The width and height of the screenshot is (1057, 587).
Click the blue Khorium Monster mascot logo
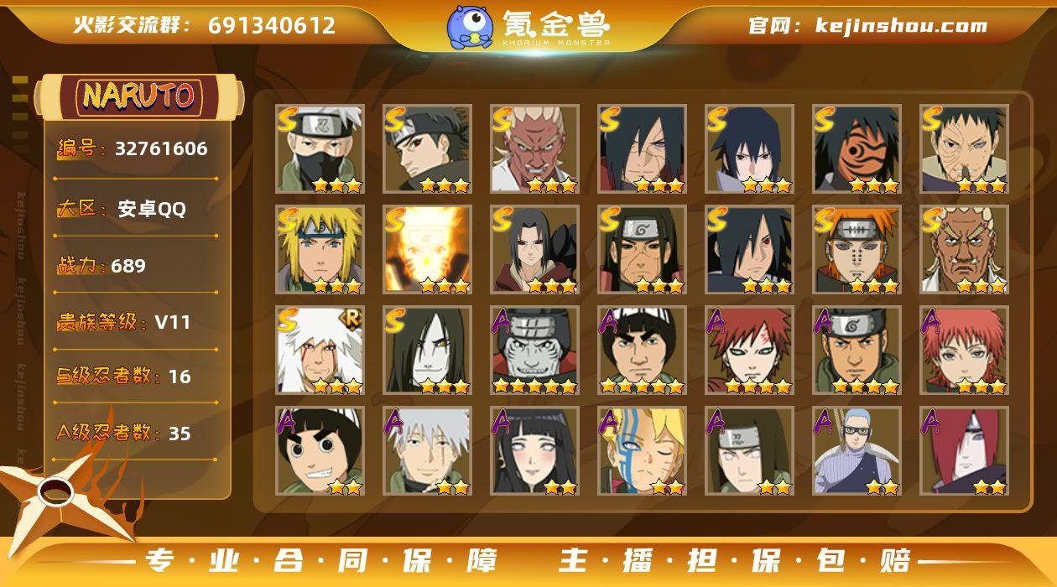click(470, 26)
